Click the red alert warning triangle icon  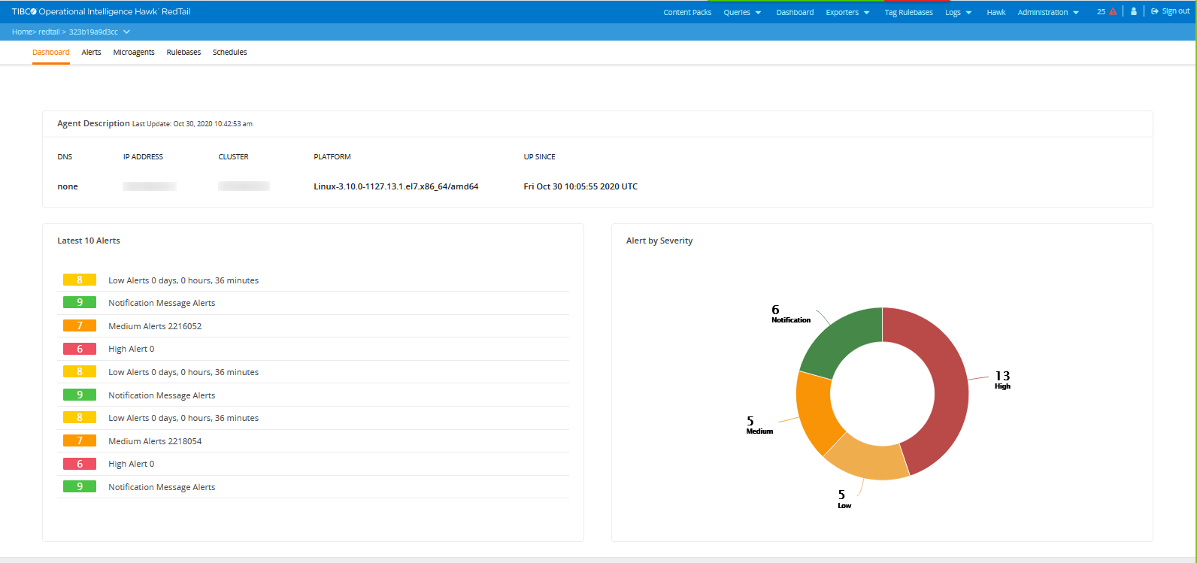pos(1112,11)
